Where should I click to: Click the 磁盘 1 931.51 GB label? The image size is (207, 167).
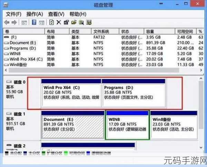point(16,124)
